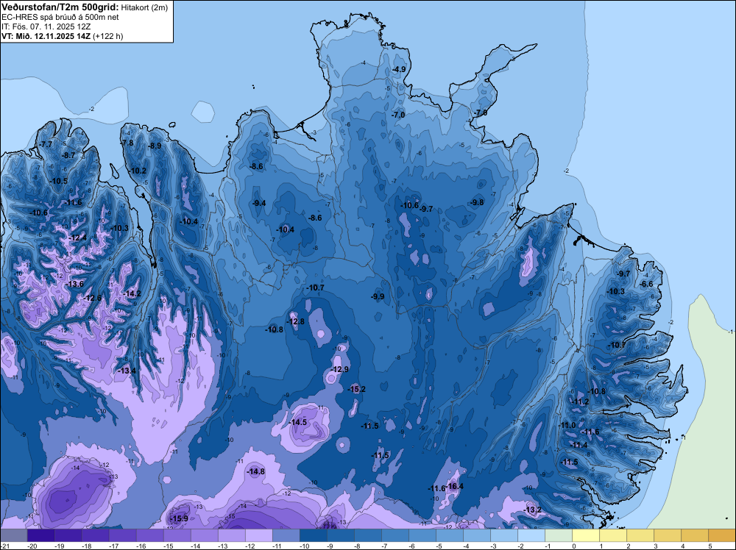
Task: Click the legend swatch between -15 and -14
Action: coord(177,535)
